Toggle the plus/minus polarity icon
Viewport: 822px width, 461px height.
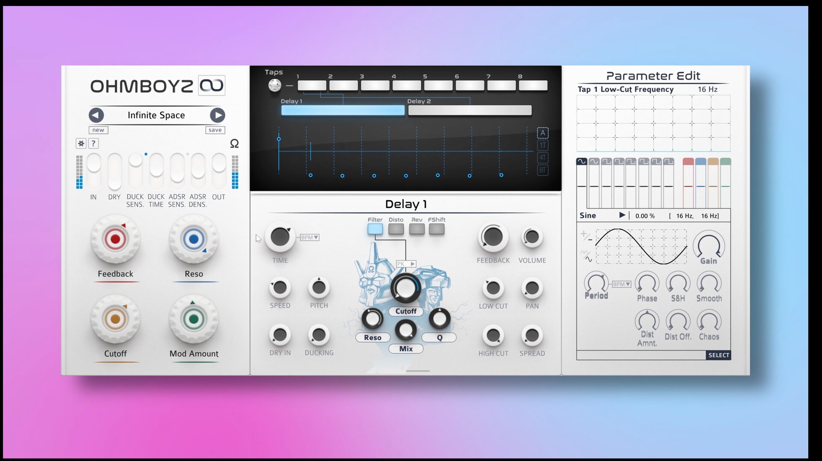coord(586,236)
